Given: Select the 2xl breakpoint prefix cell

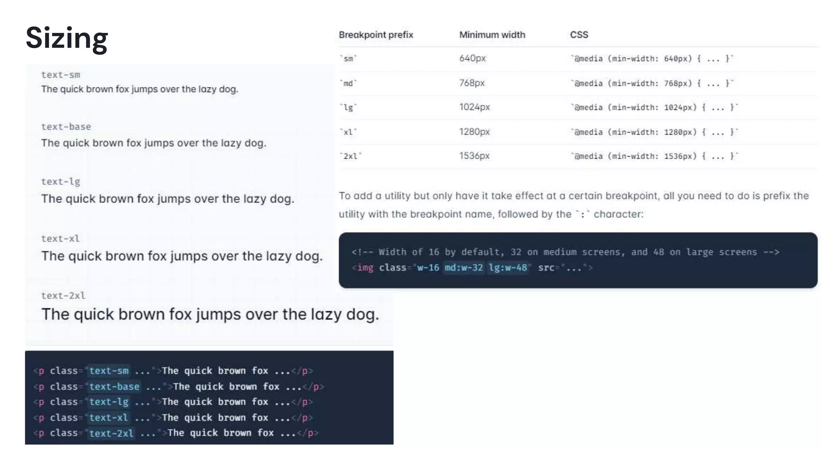Looking at the screenshot, I should click(351, 156).
